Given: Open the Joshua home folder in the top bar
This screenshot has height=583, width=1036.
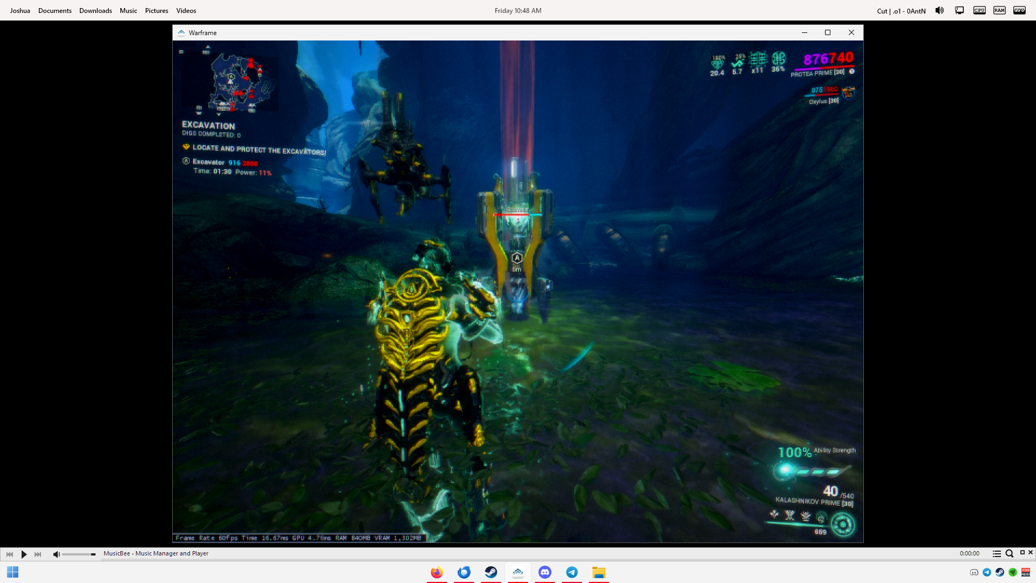Looking at the screenshot, I should [x=20, y=11].
